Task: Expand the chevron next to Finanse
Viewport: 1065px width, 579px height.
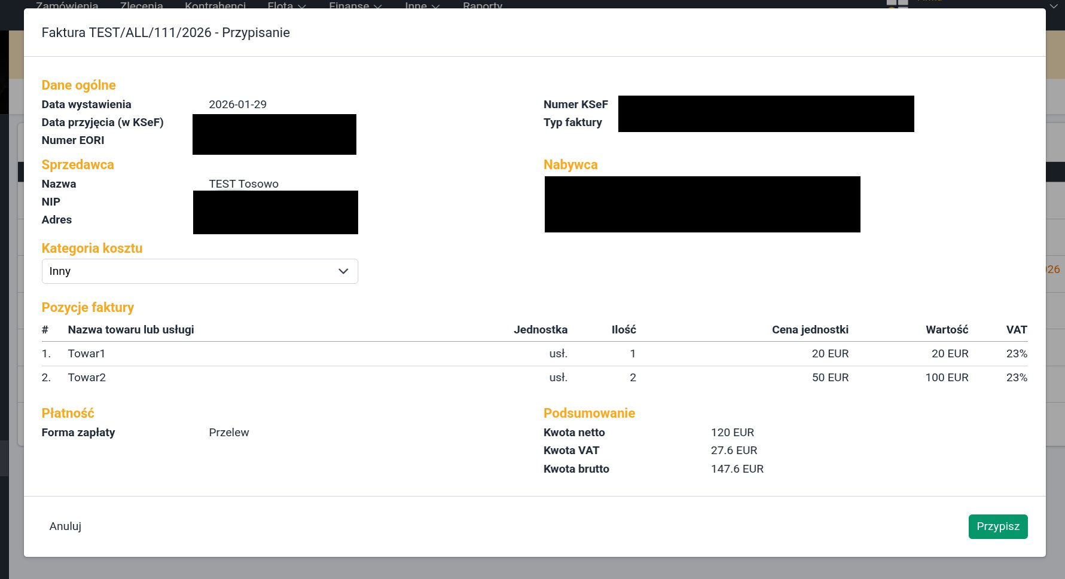Action: point(377,7)
